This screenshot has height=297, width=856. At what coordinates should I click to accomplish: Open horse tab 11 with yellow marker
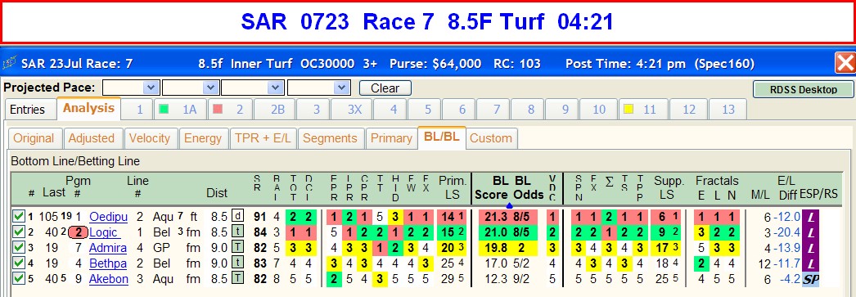pos(643,110)
